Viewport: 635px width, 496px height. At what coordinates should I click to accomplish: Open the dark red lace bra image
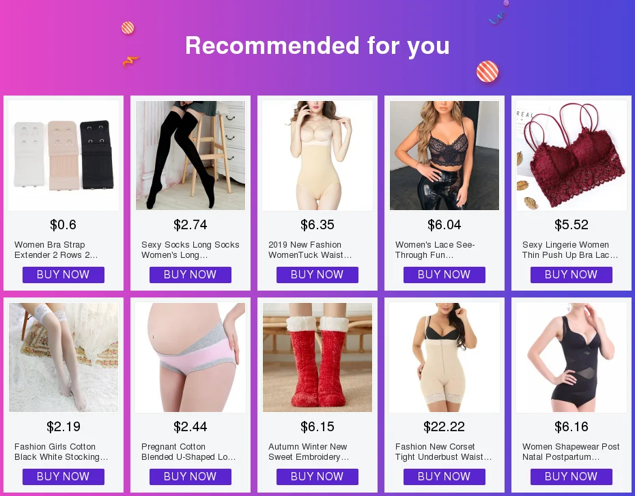pos(571,156)
